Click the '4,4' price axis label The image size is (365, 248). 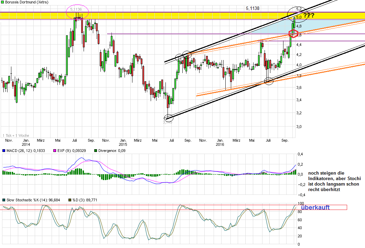pos(299,45)
